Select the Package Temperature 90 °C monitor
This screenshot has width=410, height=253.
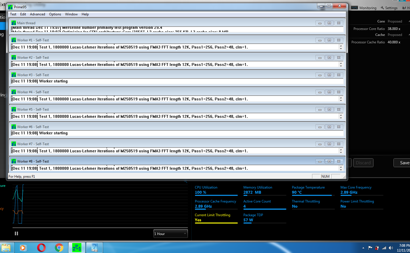313,190
